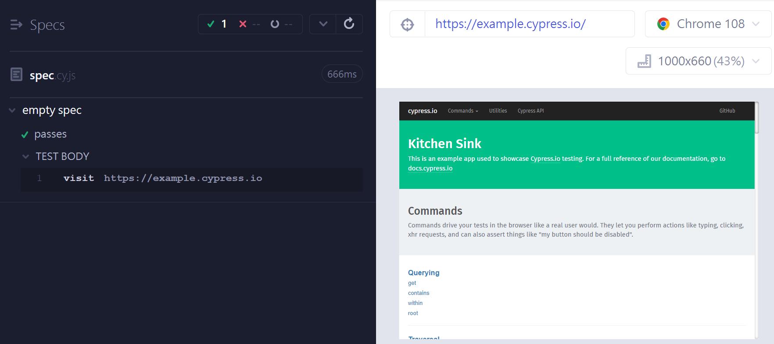The image size is (774, 344).
Task: Open the spec.cy.js file name
Action: [53, 75]
